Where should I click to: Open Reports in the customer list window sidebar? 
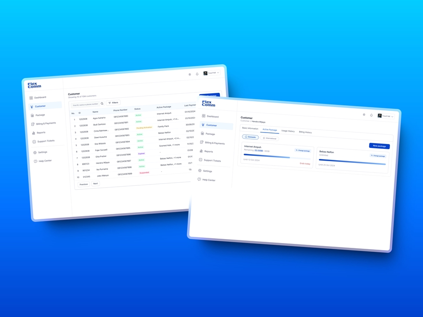tap(39, 133)
